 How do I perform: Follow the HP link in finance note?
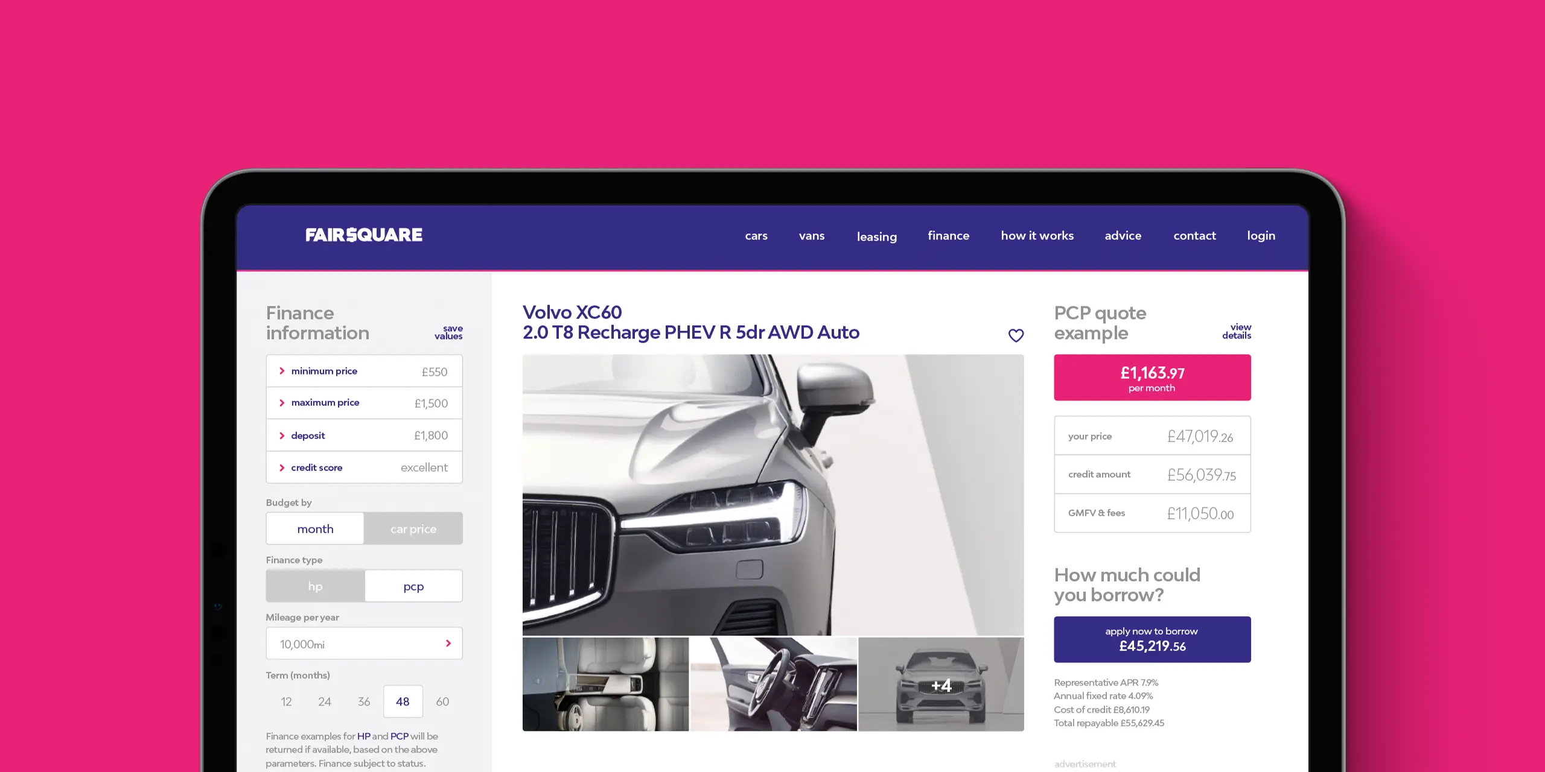(364, 736)
